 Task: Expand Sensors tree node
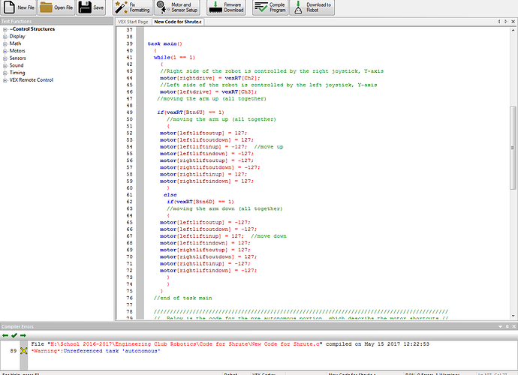coord(5,58)
